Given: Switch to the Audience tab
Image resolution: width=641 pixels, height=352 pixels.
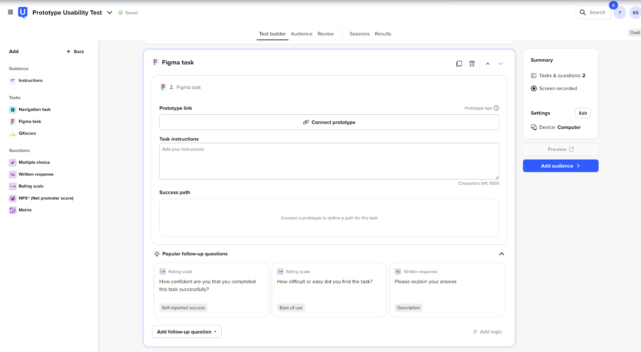Looking at the screenshot, I should (x=302, y=34).
